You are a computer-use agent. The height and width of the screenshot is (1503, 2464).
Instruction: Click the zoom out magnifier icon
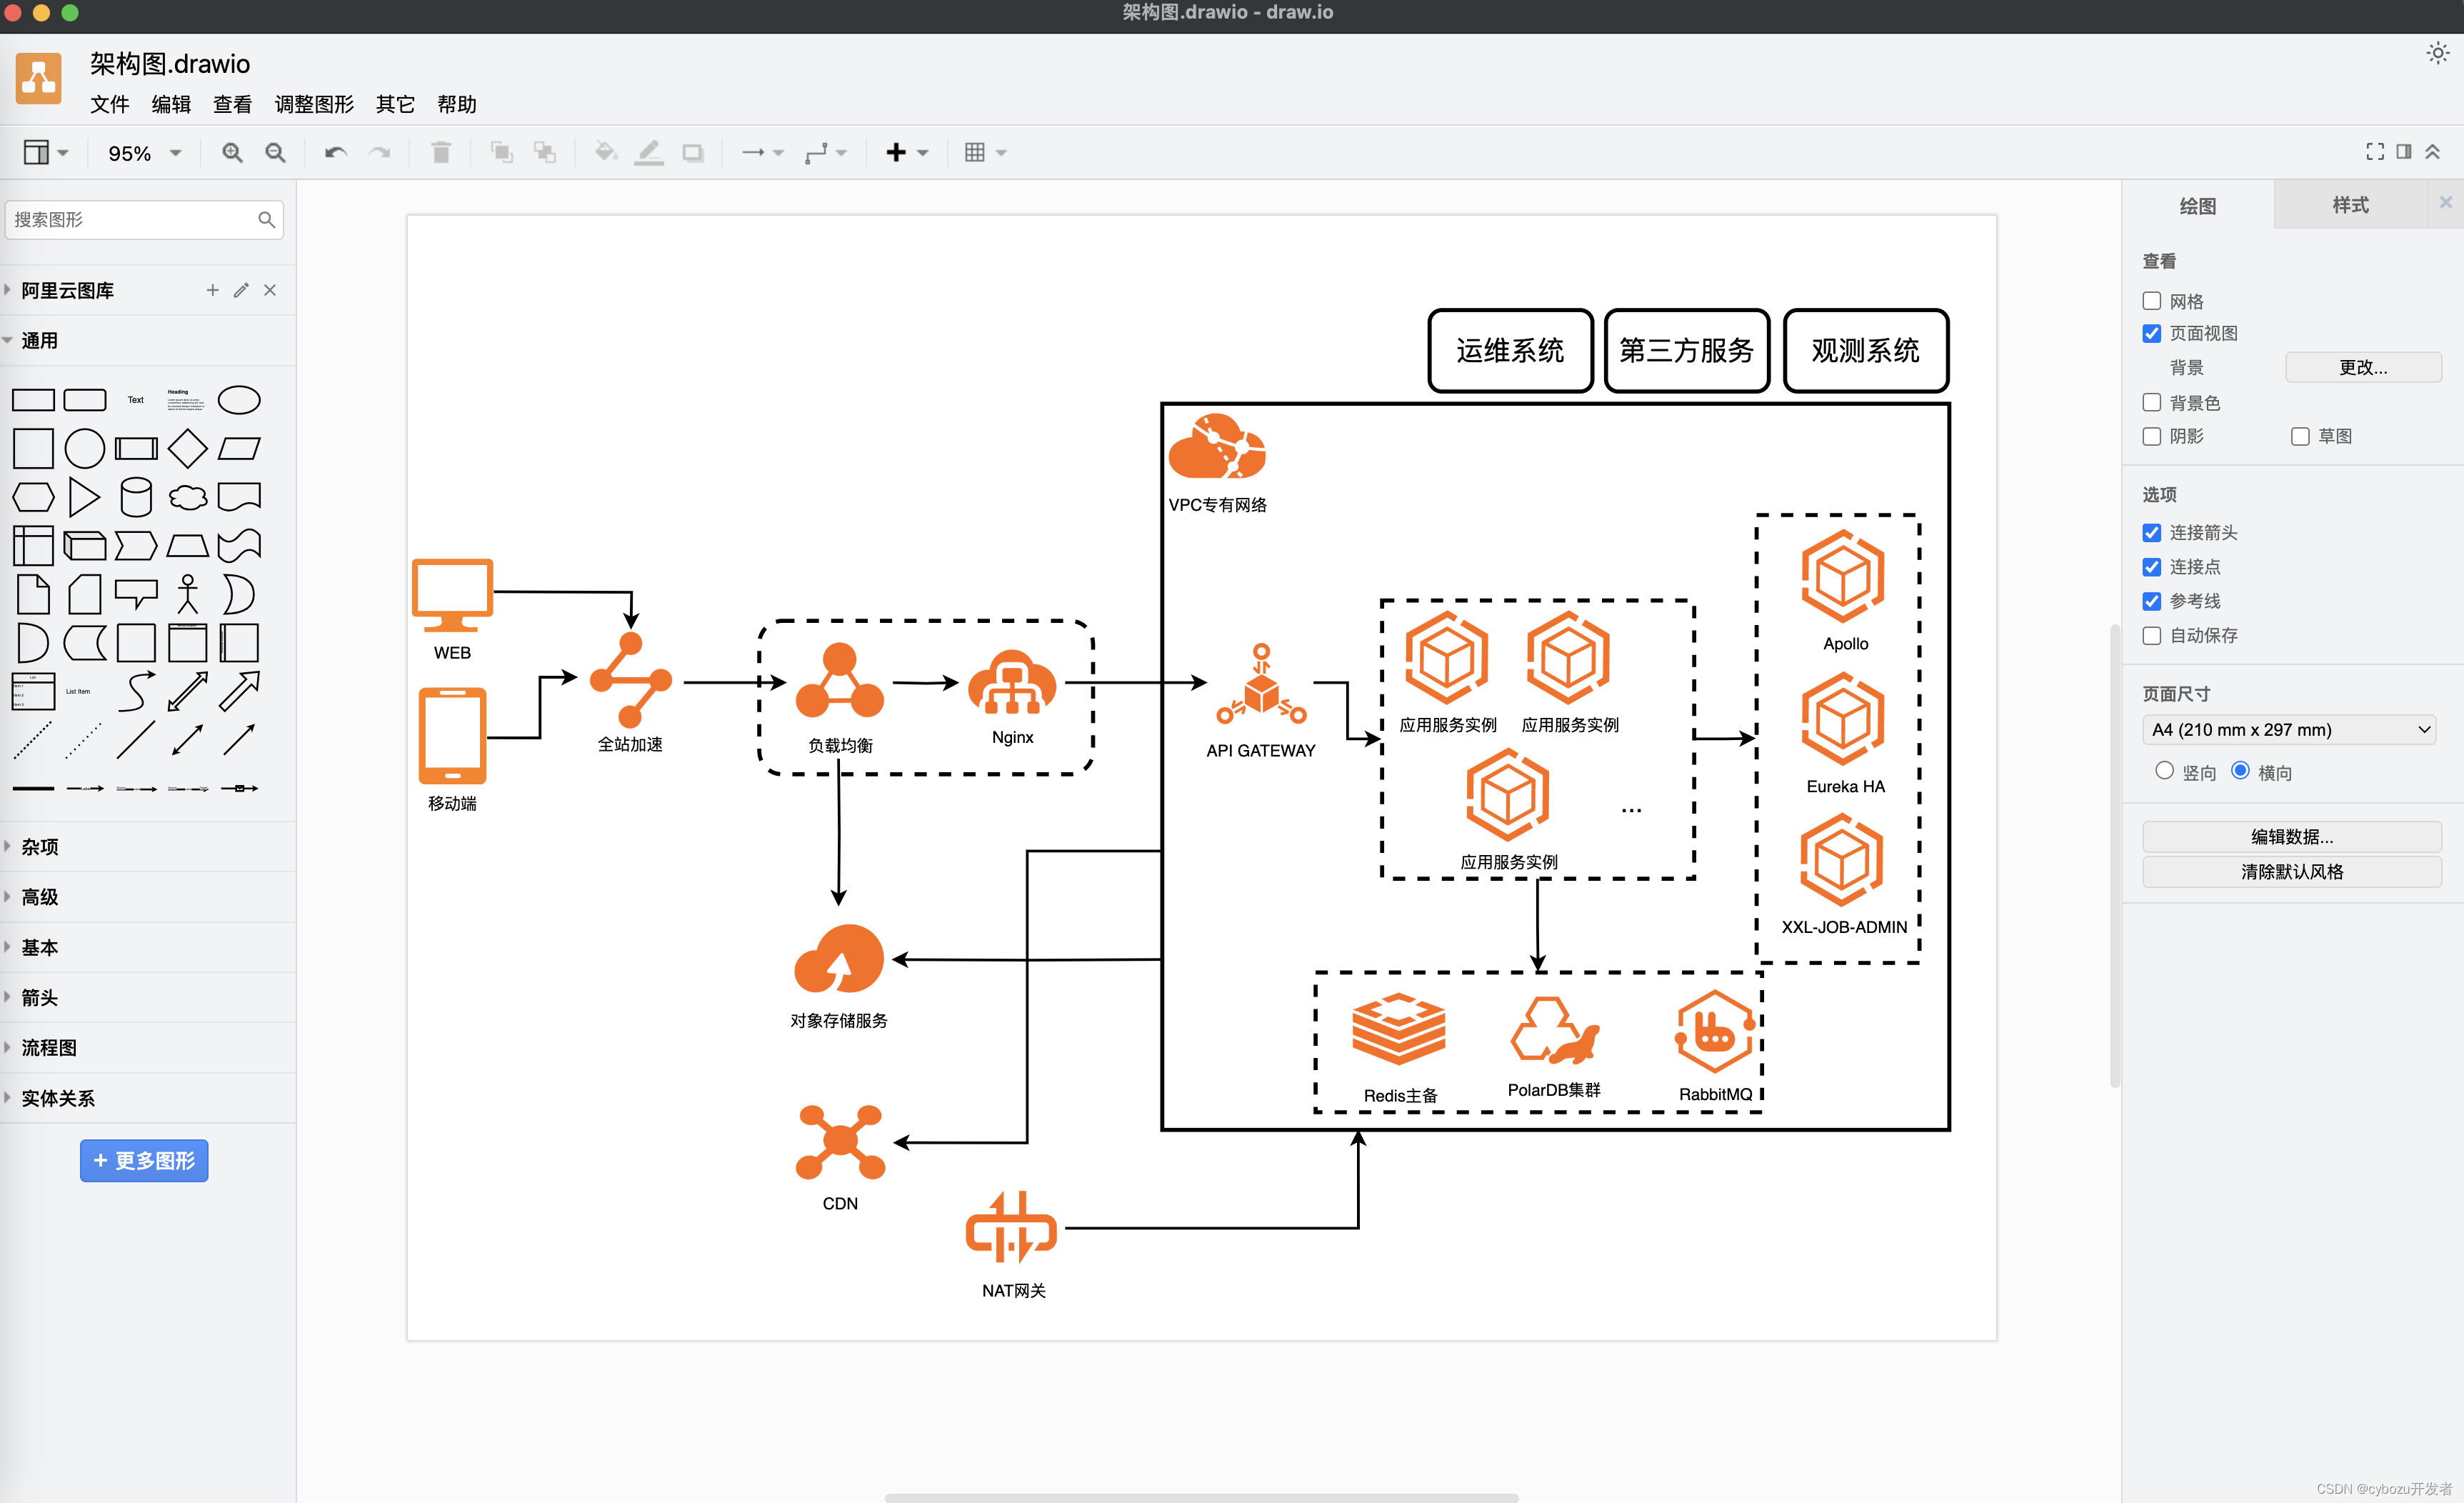click(275, 152)
